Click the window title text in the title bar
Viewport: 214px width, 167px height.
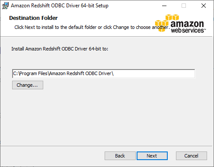coord(60,6)
